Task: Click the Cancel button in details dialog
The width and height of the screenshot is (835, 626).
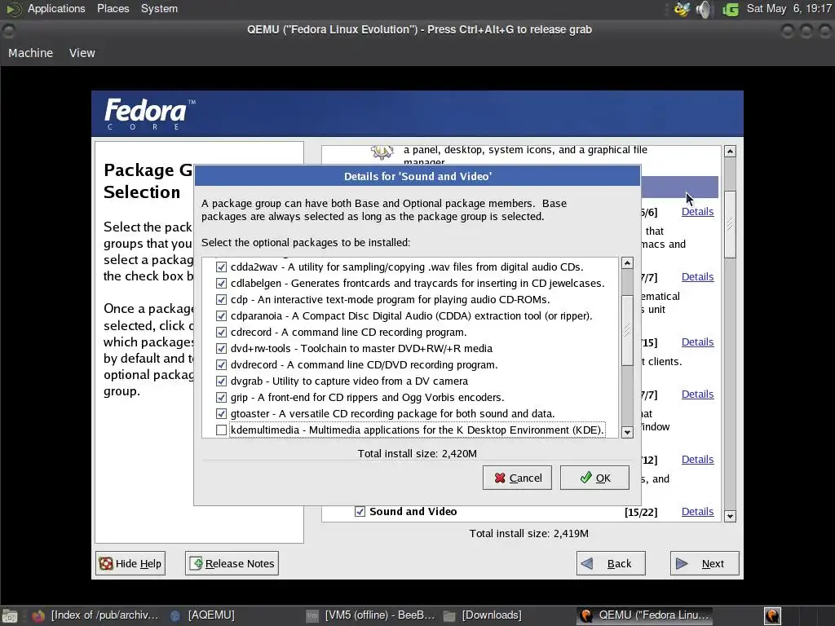Action: pyautogui.click(x=517, y=478)
